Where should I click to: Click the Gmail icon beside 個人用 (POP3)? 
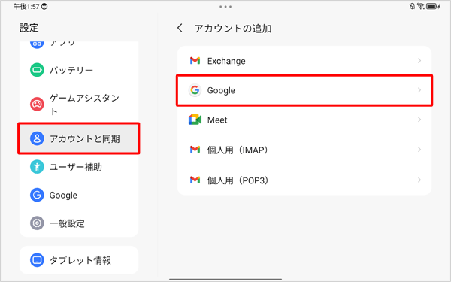click(x=195, y=180)
